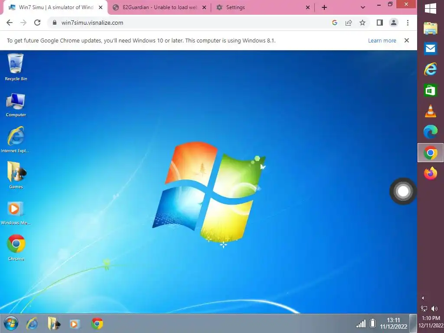Open the Recycle Bin desktop icon
The image size is (444, 333).
tap(16, 67)
